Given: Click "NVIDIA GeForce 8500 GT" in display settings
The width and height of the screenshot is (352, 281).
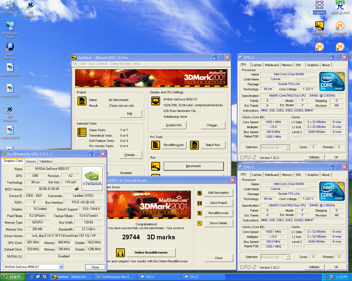Looking at the screenshot, I should click(180, 99).
